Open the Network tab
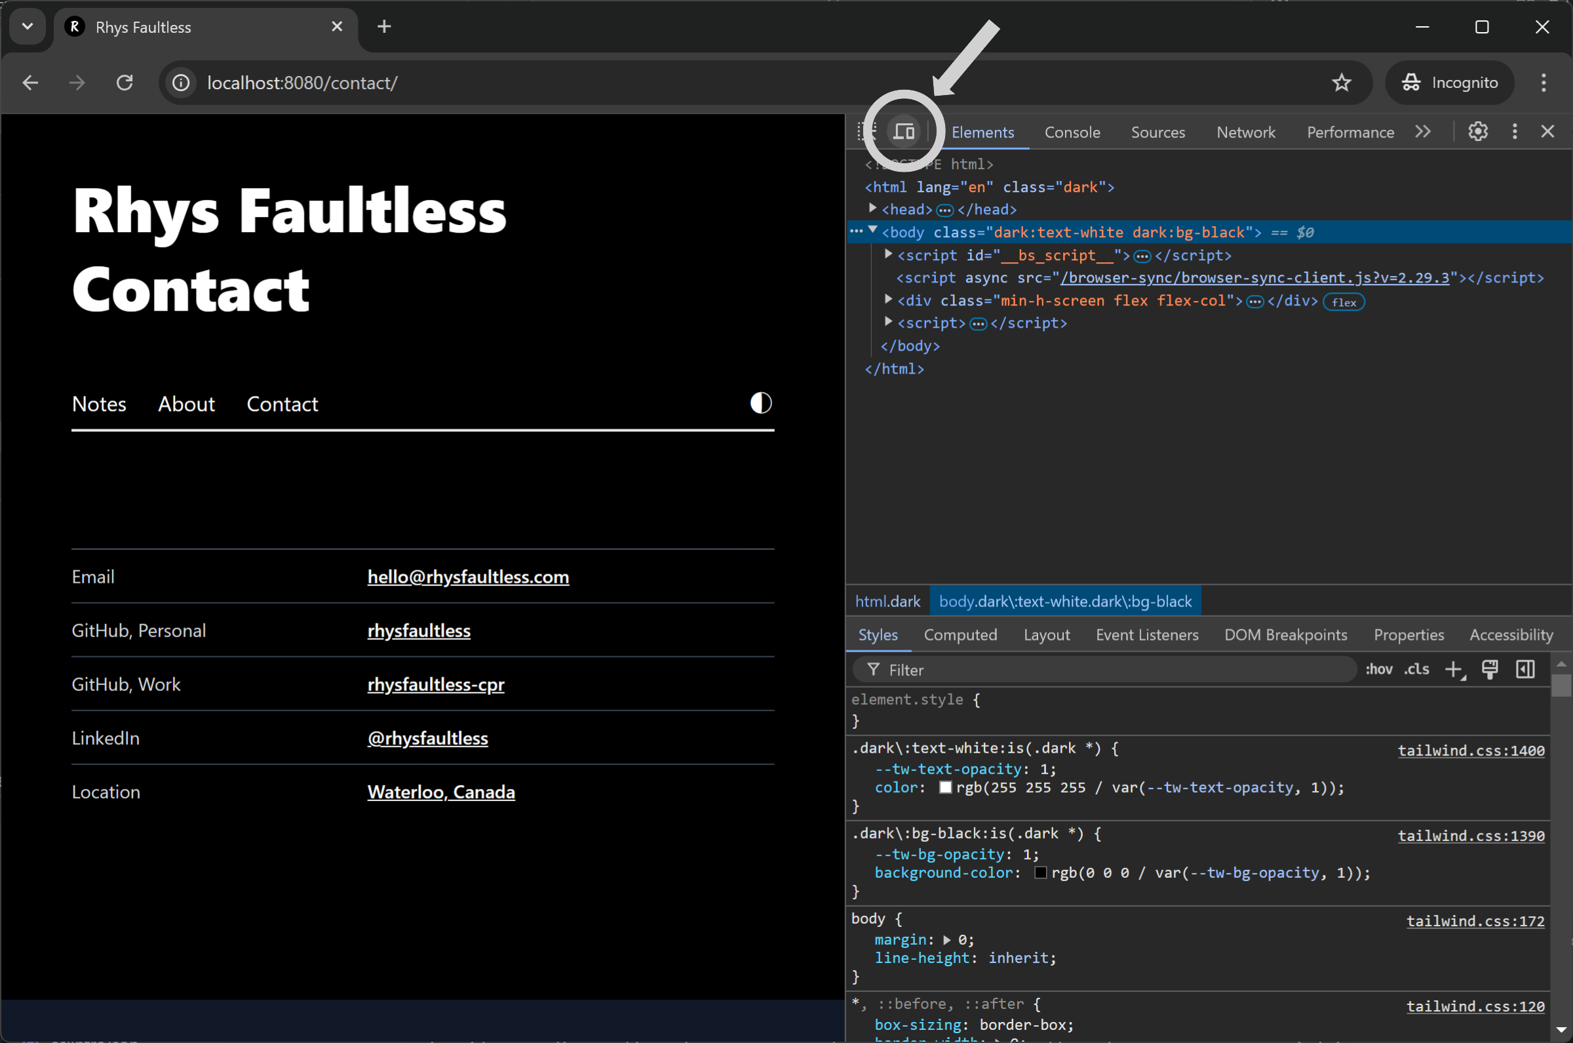 point(1245,132)
